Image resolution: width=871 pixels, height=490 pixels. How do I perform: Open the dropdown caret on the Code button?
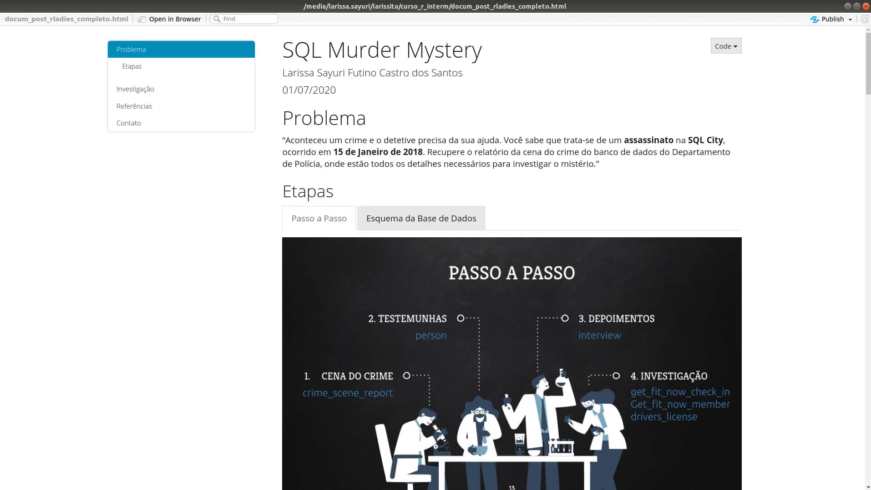click(x=736, y=46)
